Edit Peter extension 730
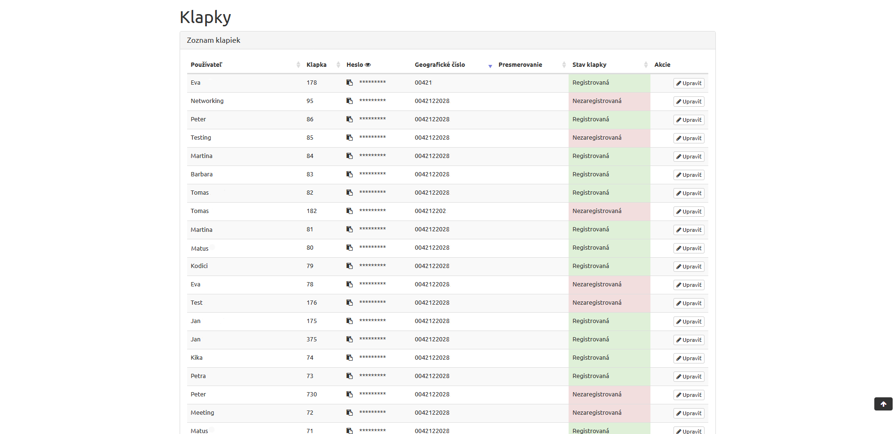Viewport: 895px width, 434px height. pyautogui.click(x=689, y=395)
